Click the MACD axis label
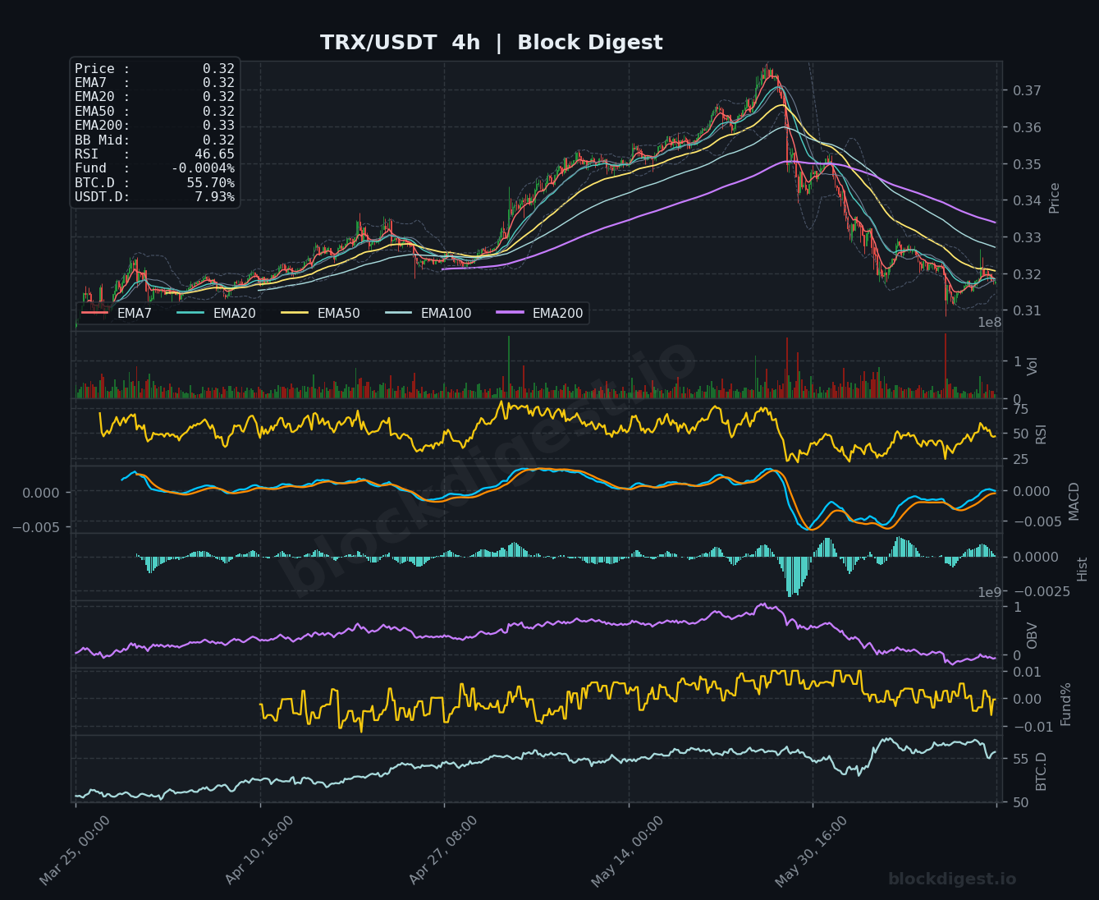This screenshot has height=900, width=1099. (1074, 501)
